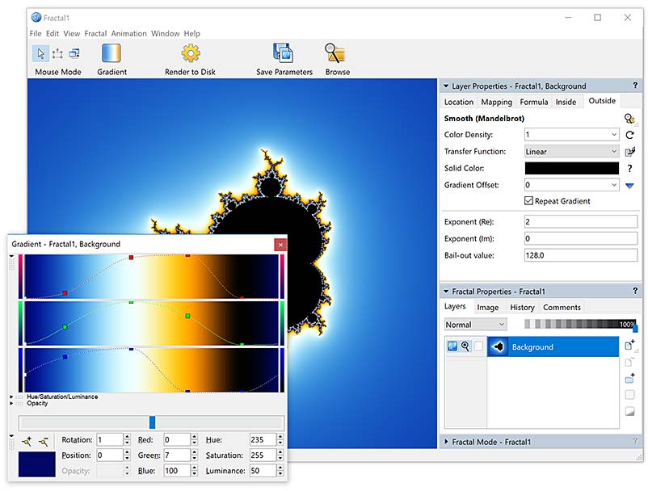Increase the Red value with stepper

194,437
